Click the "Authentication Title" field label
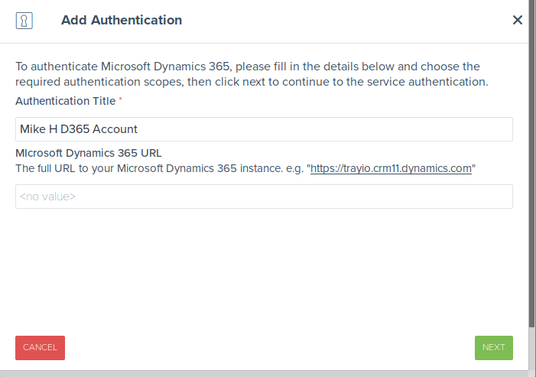The image size is (536, 377). click(66, 101)
